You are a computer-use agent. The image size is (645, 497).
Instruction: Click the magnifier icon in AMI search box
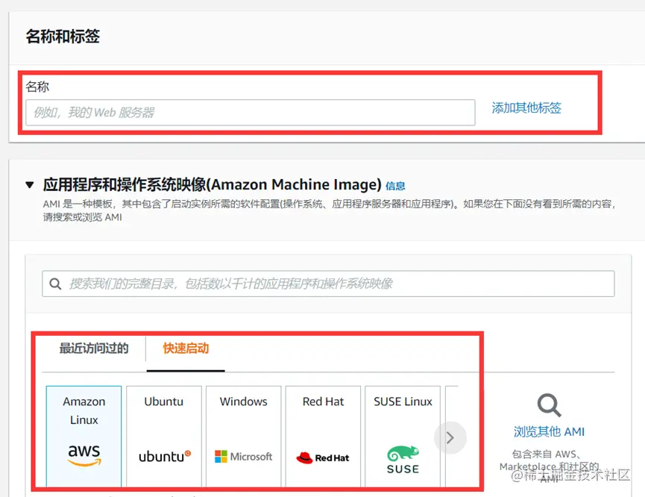tap(55, 284)
